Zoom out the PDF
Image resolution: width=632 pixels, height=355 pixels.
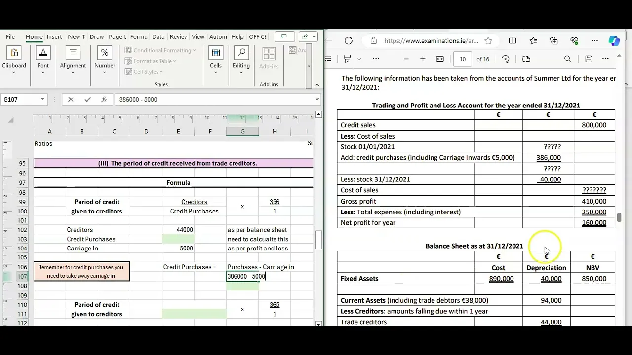406,59
